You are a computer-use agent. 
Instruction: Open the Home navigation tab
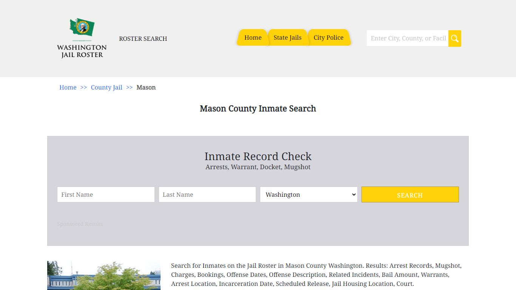click(x=253, y=37)
